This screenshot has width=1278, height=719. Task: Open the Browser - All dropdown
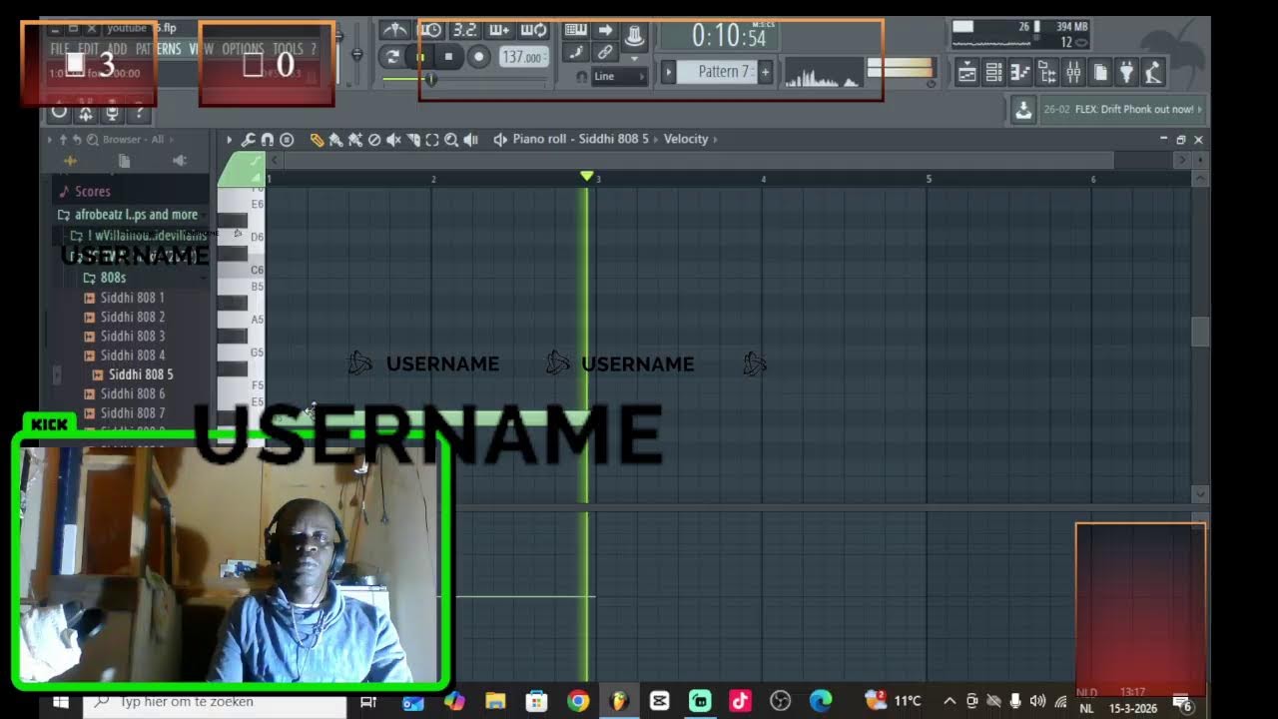click(x=138, y=140)
